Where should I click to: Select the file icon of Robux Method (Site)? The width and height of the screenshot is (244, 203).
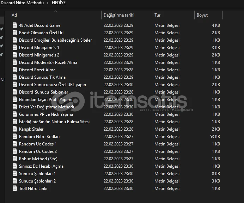pyautogui.click(x=15, y=159)
